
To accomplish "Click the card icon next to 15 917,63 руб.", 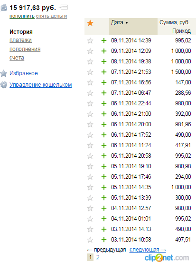I will tap(64, 7).
